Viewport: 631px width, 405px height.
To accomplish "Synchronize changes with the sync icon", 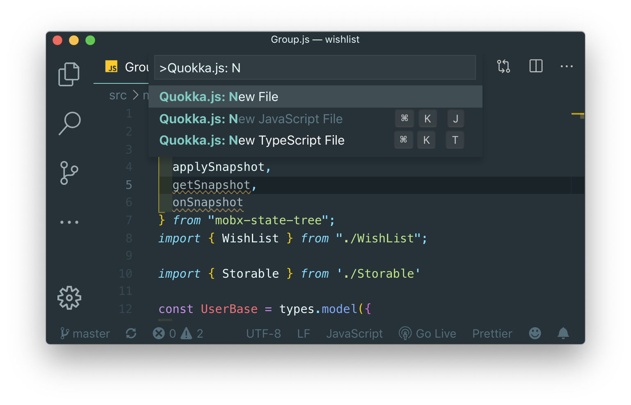I will point(131,334).
